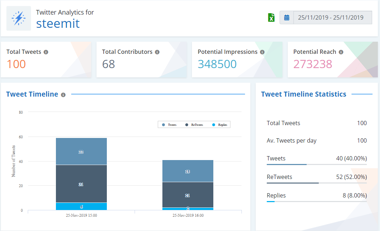Click the Tweets 40 (40.00%) progress bar

tap(317, 164)
